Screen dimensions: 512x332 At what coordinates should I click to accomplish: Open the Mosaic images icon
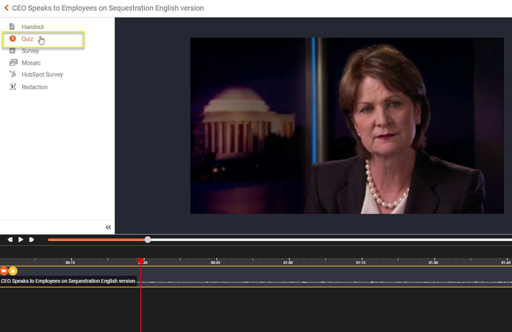coord(13,62)
